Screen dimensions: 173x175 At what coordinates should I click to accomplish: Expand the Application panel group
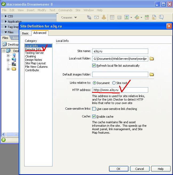coord(6,21)
